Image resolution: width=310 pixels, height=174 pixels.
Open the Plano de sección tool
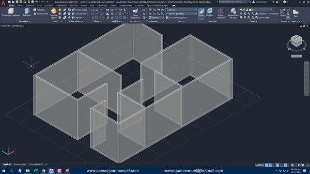pos(135,14)
